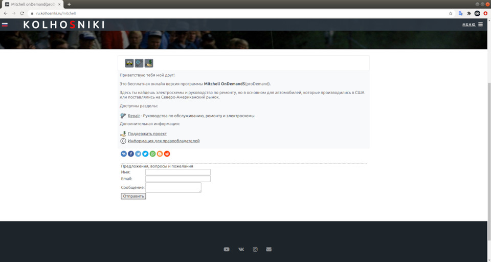Click the copyright symbol icon
The image size is (491, 262).
123,141
